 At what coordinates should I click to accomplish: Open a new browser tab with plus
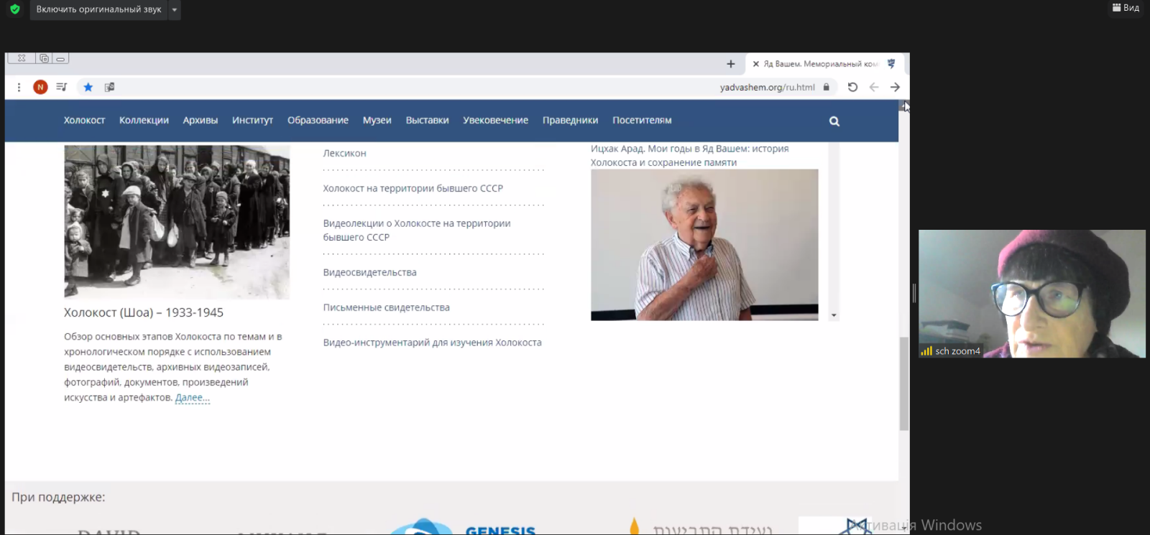(x=730, y=64)
